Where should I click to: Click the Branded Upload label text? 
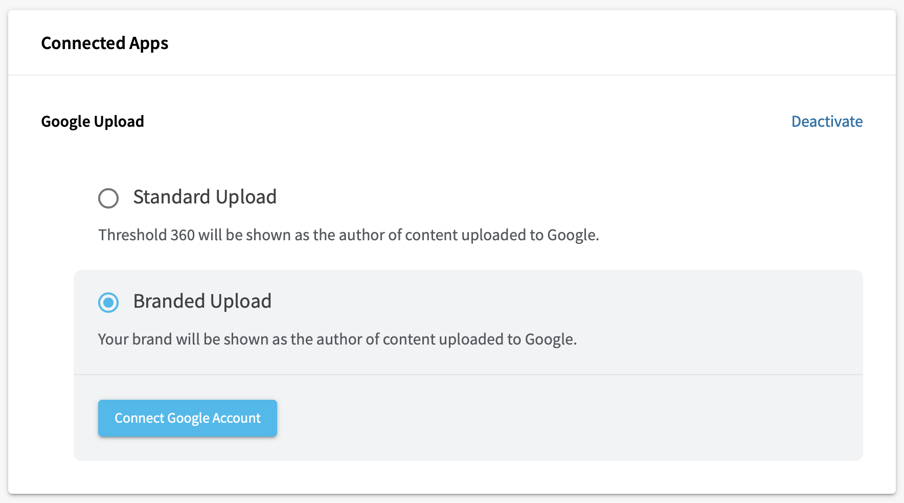(x=202, y=301)
